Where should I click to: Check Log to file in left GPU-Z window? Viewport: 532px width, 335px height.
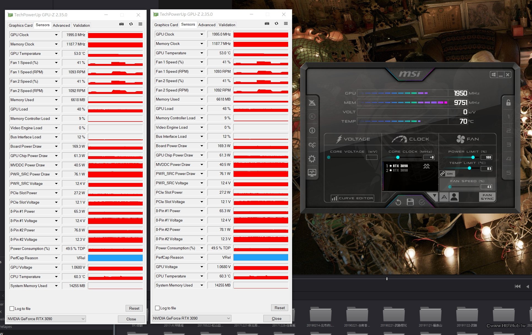pos(12,309)
